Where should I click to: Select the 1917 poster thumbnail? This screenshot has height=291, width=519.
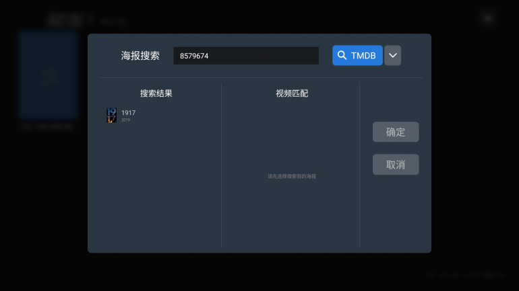point(111,116)
